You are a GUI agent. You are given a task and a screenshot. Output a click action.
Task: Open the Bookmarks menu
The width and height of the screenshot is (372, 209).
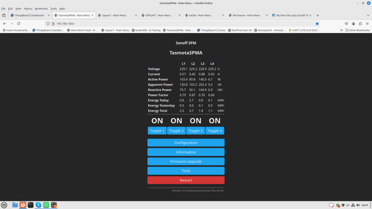coord(41,9)
